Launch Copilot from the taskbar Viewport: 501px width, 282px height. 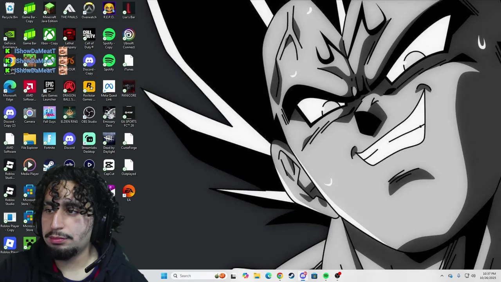point(245,276)
